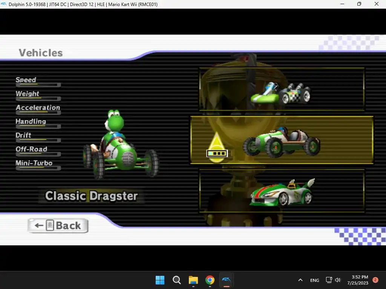Click the Vehicles screen title
Viewport: 386px width, 289px height.
click(x=41, y=53)
